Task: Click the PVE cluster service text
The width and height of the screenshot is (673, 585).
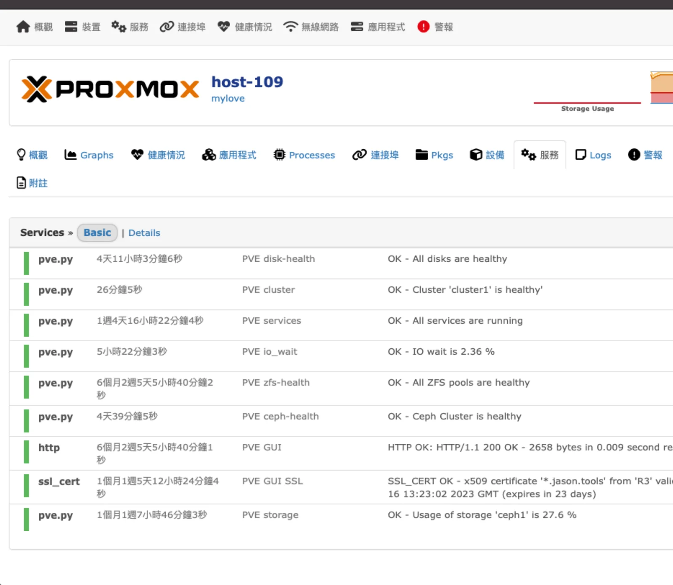Action: point(268,290)
